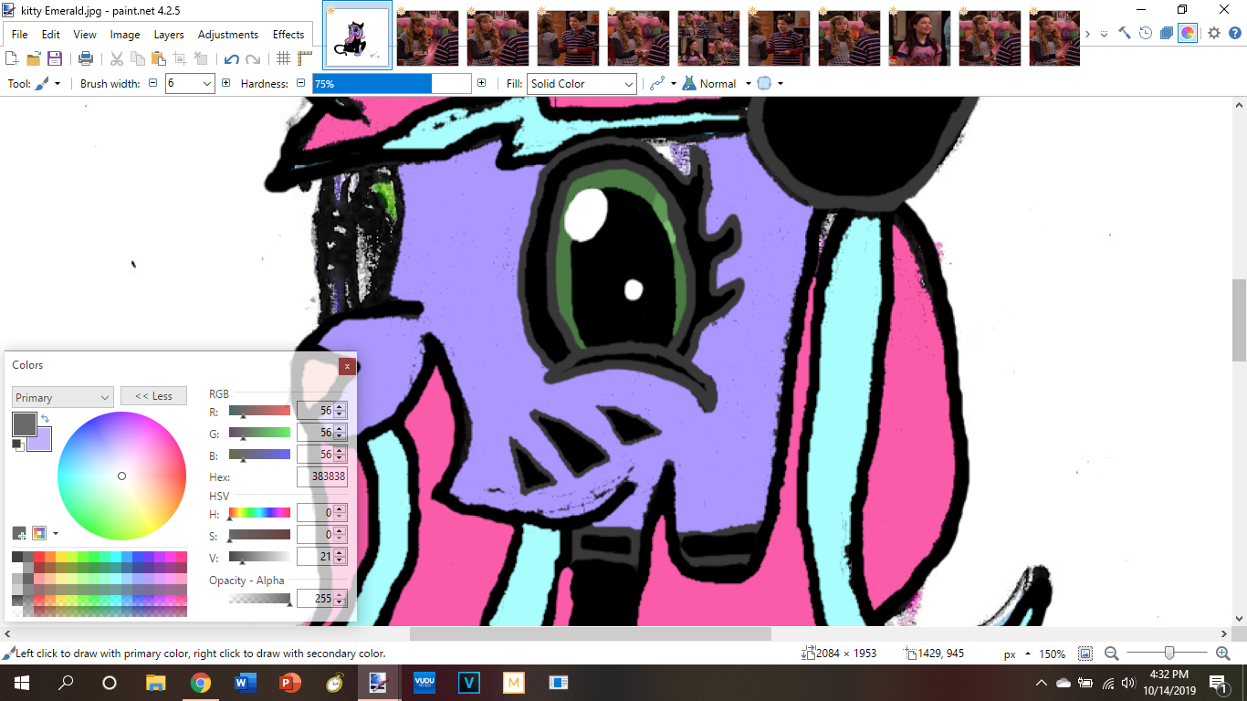Expand the Fill Solid Color dropdown

[x=628, y=84]
